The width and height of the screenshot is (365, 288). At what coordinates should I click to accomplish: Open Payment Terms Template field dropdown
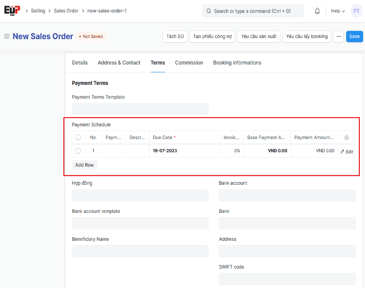coord(140,109)
